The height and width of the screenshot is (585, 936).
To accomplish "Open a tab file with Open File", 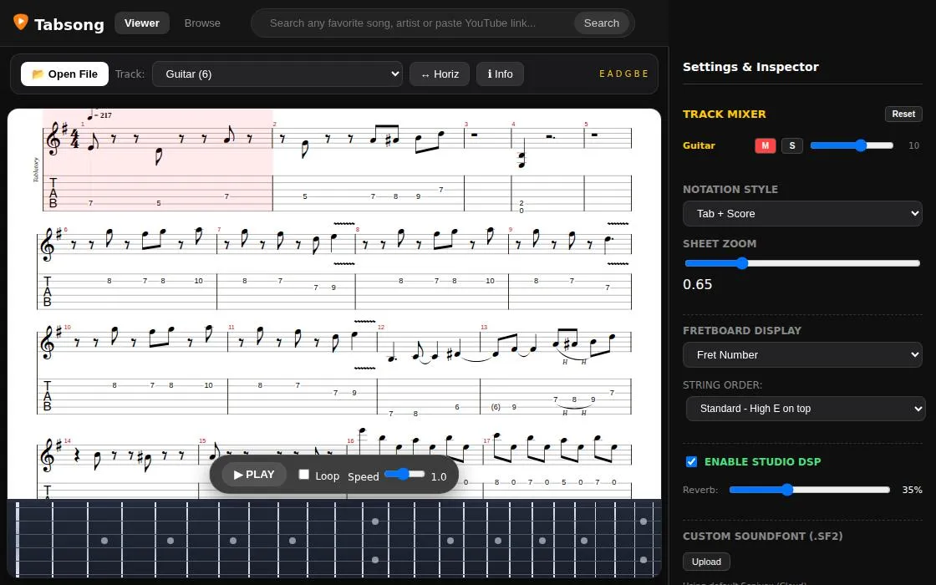I will pyautogui.click(x=64, y=74).
